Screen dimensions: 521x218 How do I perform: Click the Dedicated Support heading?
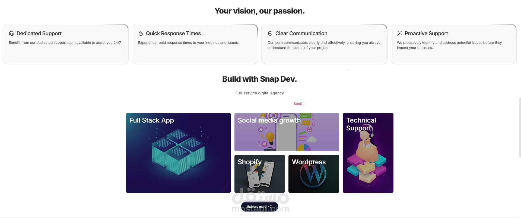[39, 34]
